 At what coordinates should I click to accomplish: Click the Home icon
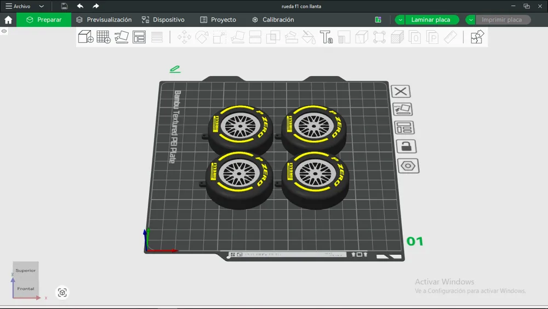point(8,20)
